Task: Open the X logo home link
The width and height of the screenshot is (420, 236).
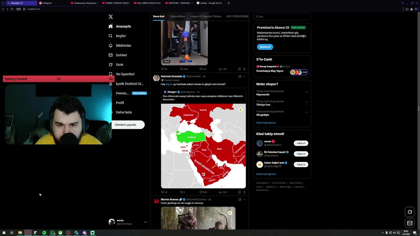Action: [x=111, y=17]
